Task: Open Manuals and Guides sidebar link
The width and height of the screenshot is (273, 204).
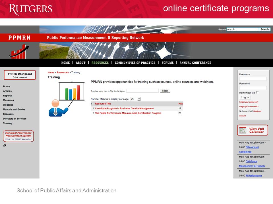Action: 14,109
